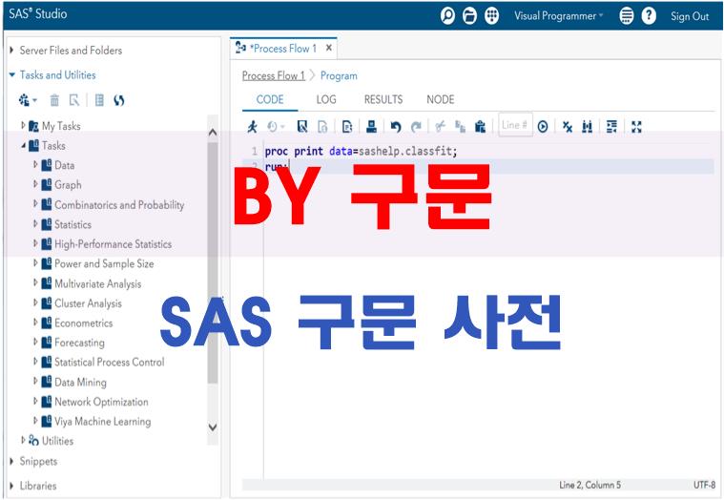The width and height of the screenshot is (724, 500).
Task: Open the submission history dropdown arrow
Action: [283, 127]
